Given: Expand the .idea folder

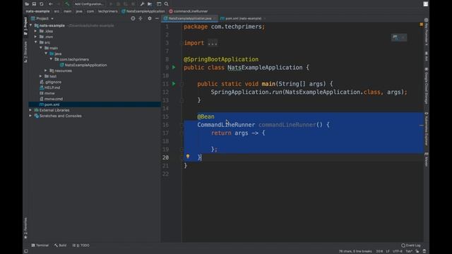Looking at the screenshot, I should pyautogui.click(x=36, y=31).
